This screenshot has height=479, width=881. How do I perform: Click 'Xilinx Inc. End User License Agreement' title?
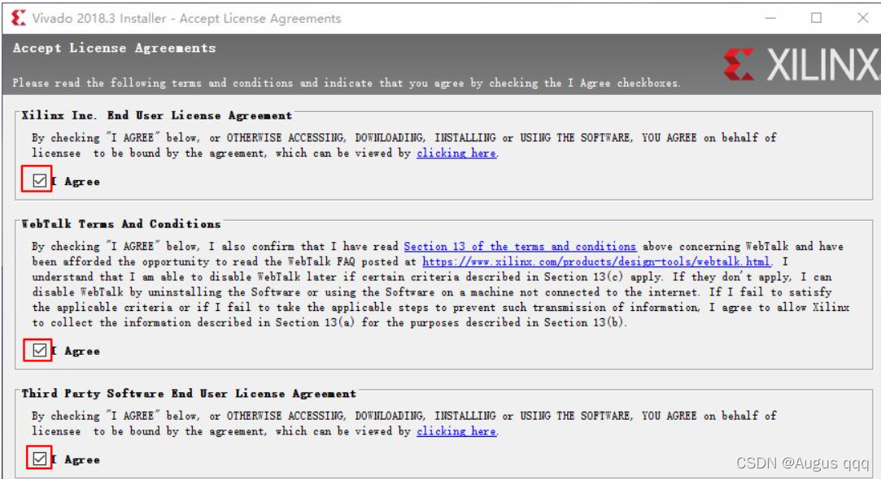156,115
